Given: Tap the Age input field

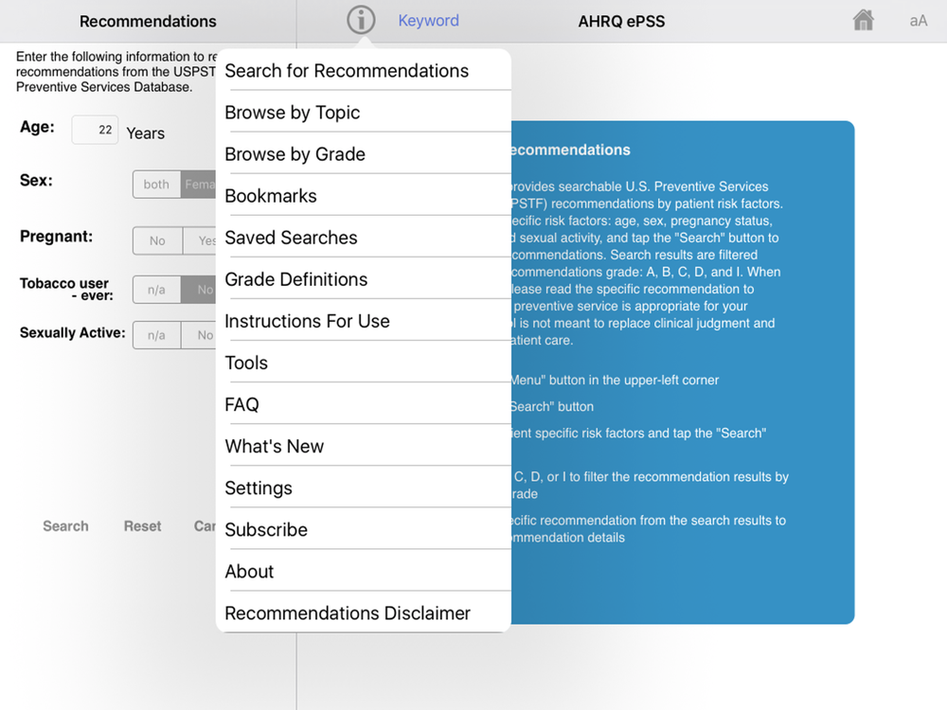Looking at the screenshot, I should coord(95,131).
